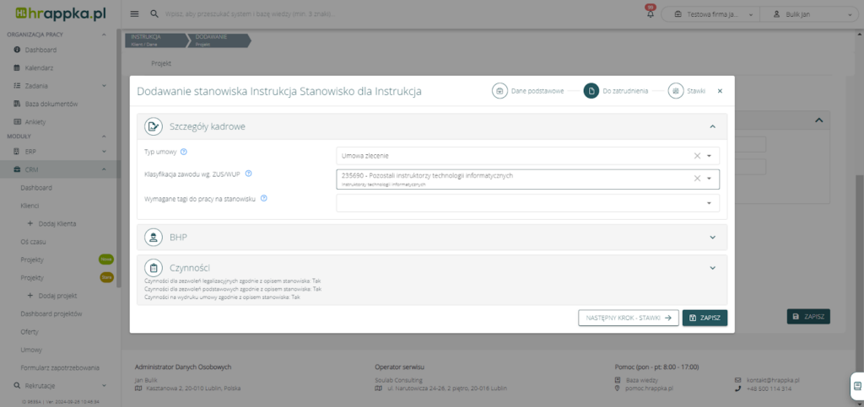Click the help icon beside Typ umowy
This screenshot has width=864, height=407.
point(183,151)
